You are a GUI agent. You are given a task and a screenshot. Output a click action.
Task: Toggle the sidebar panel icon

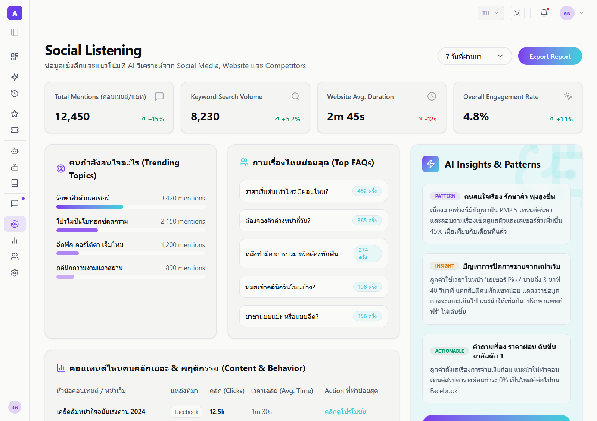click(x=15, y=32)
